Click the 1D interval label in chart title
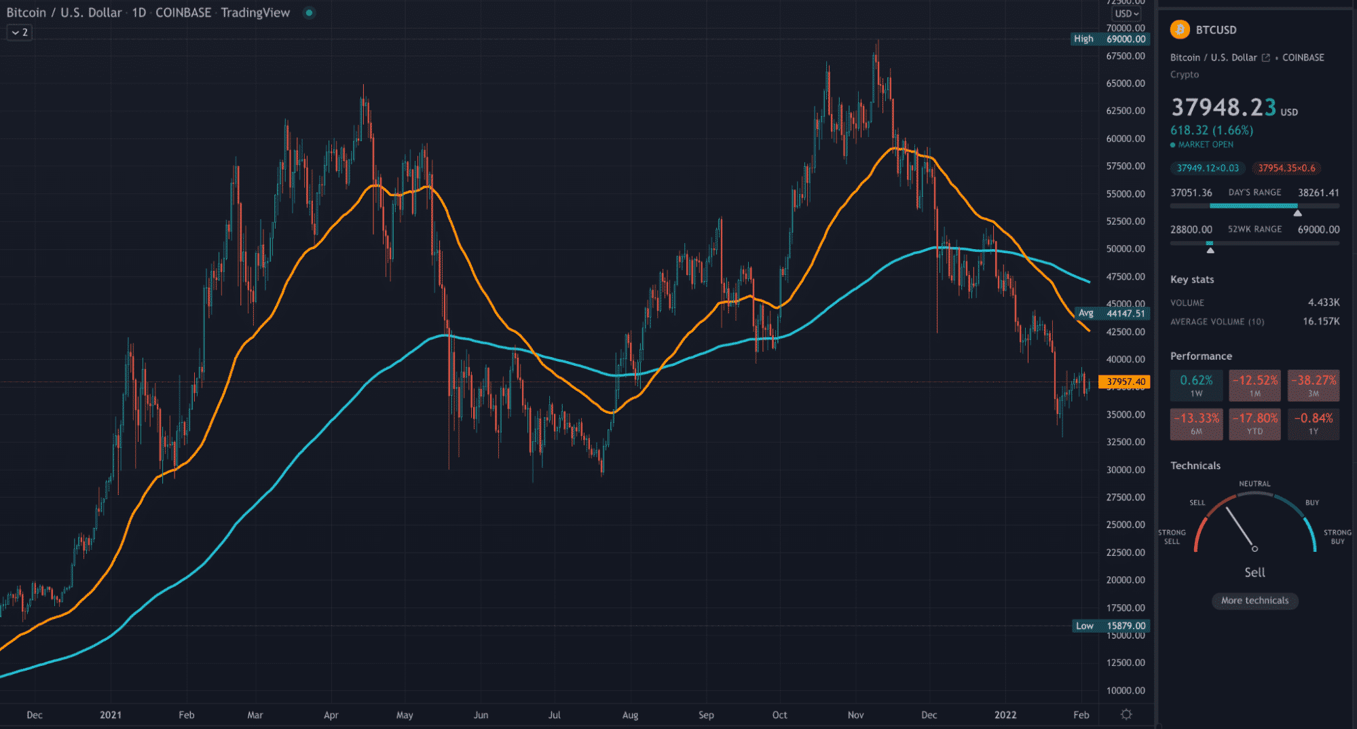 [x=139, y=13]
